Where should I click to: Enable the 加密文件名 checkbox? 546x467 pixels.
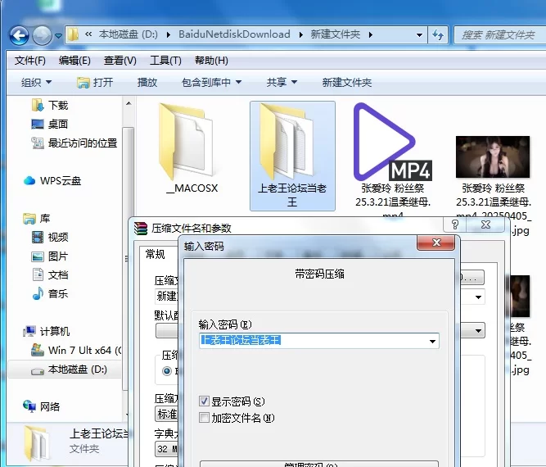205,418
